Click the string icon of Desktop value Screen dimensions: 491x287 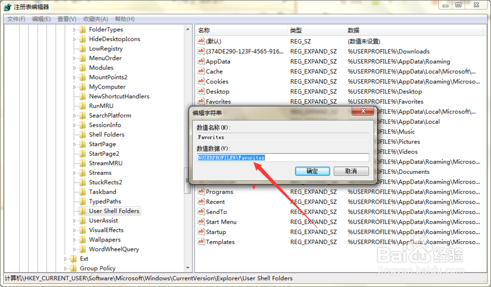pyautogui.click(x=201, y=91)
